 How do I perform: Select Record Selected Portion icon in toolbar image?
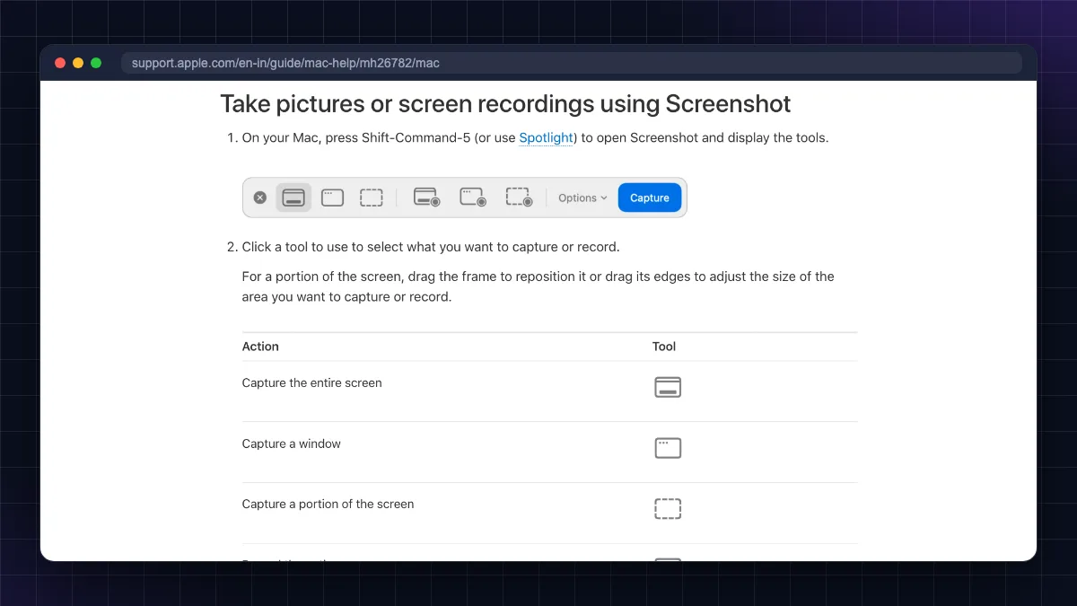point(519,198)
